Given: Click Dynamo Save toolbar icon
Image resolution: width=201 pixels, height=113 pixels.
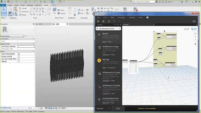Looking at the screenshot, I should 109,21.
